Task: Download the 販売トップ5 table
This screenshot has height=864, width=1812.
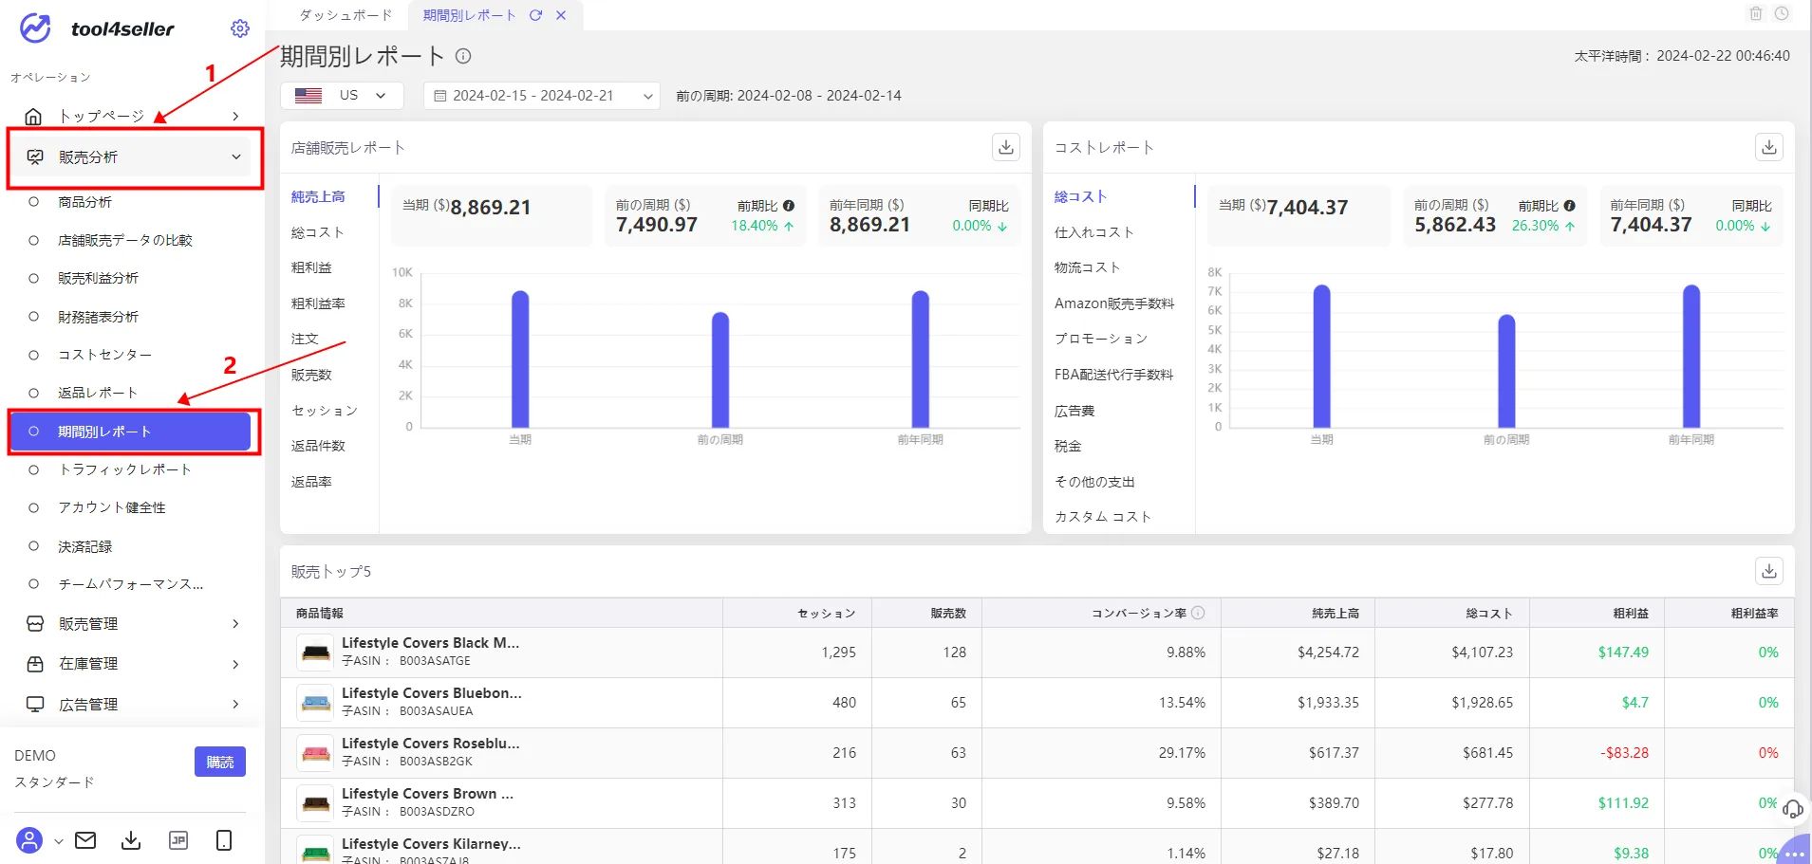Action: pyautogui.click(x=1769, y=571)
